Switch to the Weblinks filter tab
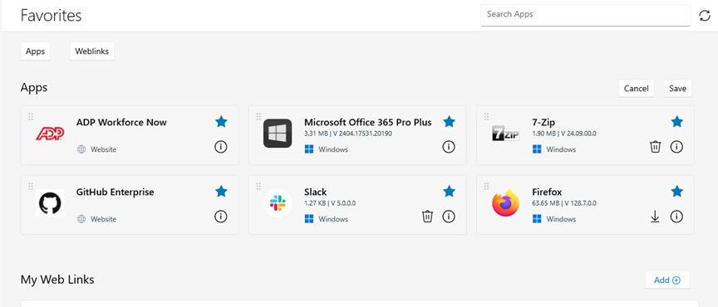The width and height of the screenshot is (718, 307). click(91, 51)
